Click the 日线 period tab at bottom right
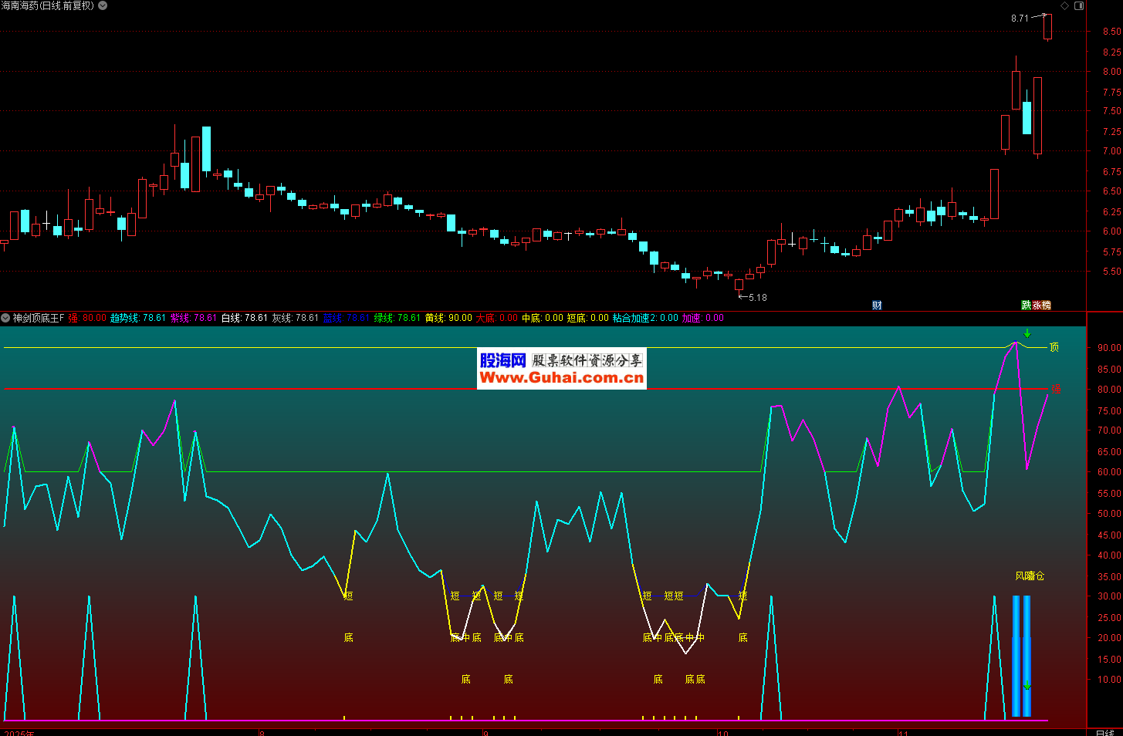Image resolution: width=1123 pixels, height=736 pixels. [1104, 732]
